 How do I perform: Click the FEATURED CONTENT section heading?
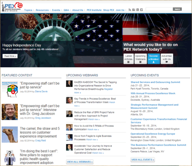(x=17, y=75)
